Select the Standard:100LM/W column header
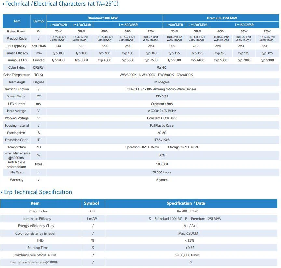Screen dimensions: 281x268 pos(104,18)
